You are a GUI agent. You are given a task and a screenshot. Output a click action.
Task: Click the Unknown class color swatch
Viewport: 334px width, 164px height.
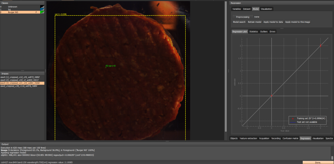point(42,7)
